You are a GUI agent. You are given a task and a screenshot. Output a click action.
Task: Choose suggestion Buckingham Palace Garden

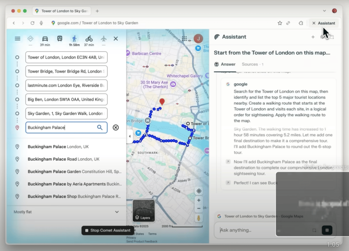(66, 171)
